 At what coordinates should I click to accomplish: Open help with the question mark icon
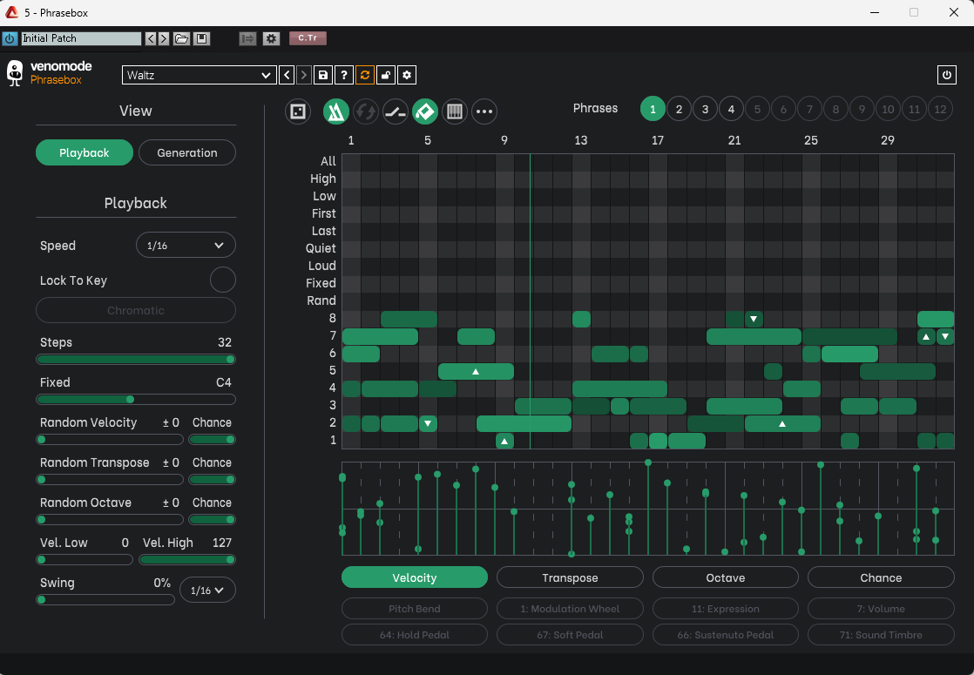tap(344, 76)
